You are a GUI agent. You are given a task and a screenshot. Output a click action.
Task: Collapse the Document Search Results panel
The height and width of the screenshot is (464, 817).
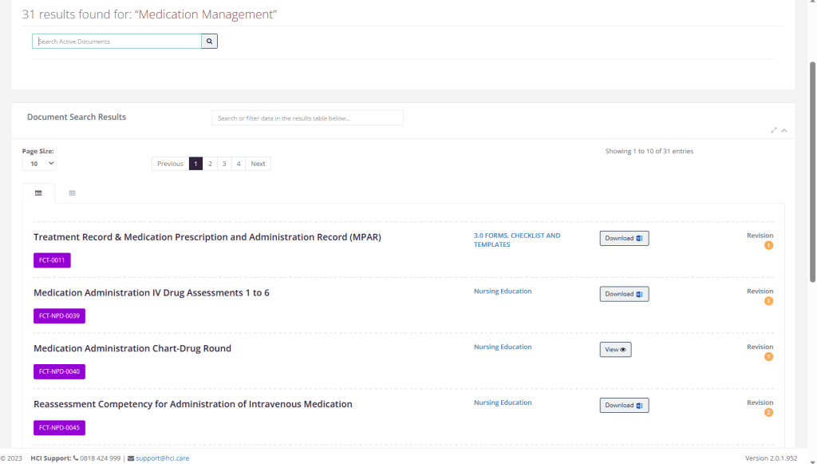tap(784, 130)
